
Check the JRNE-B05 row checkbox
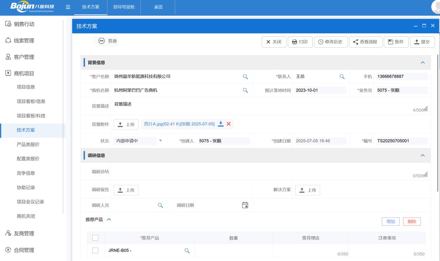click(95, 250)
